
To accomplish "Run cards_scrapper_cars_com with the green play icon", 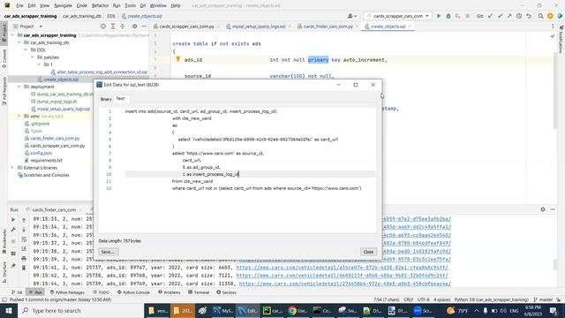I will [439, 16].
